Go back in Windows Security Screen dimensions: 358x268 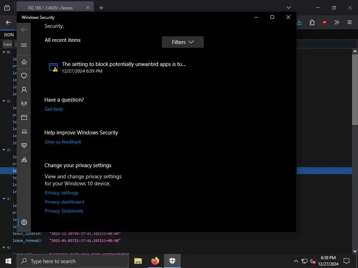pyautogui.click(x=24, y=30)
